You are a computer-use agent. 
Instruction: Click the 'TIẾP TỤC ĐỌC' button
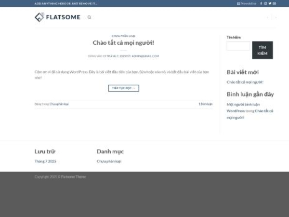tap(123, 88)
